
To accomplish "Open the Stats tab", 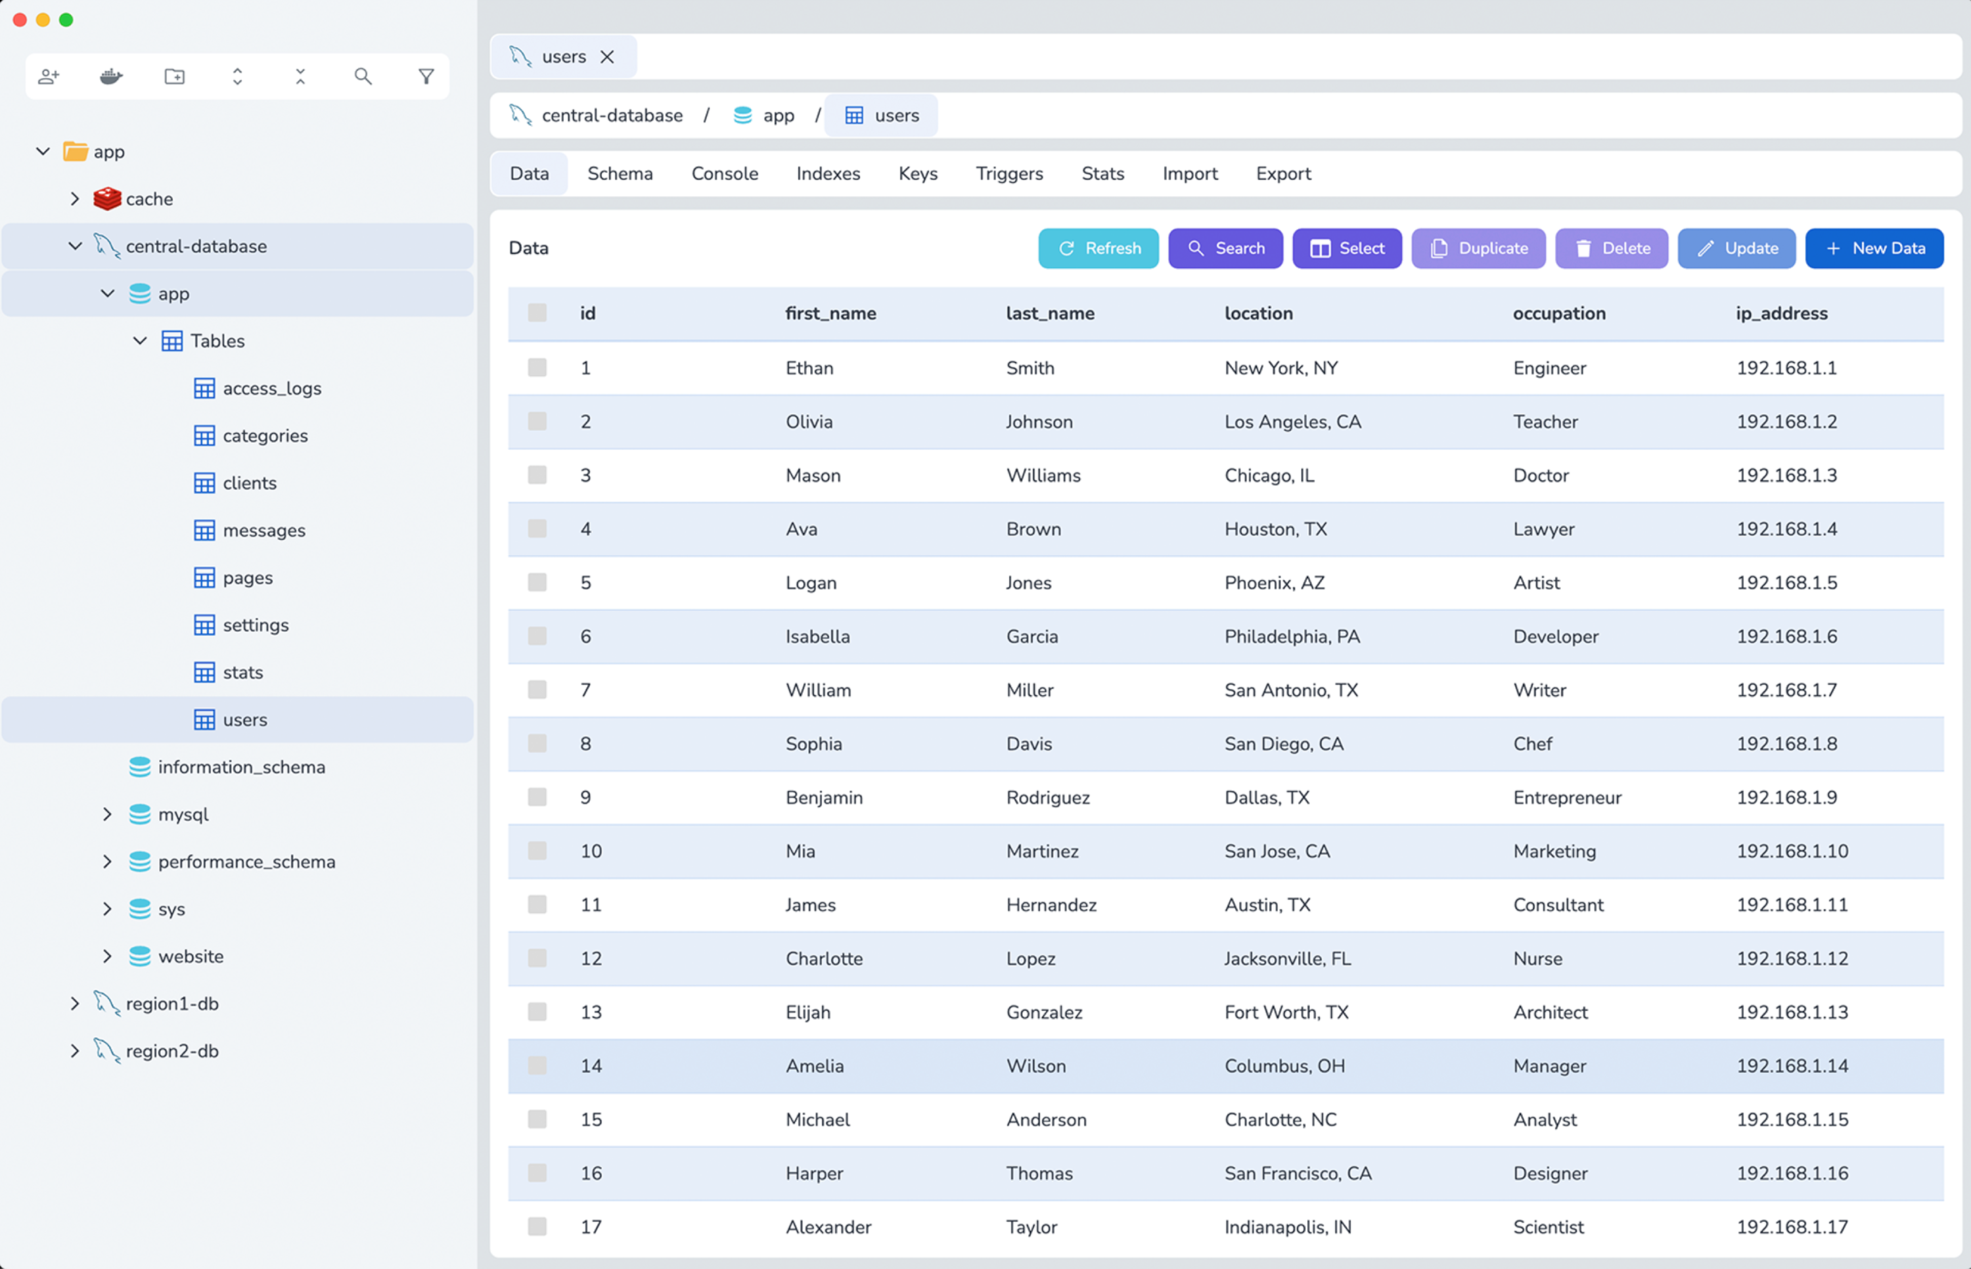I will 1102,174.
